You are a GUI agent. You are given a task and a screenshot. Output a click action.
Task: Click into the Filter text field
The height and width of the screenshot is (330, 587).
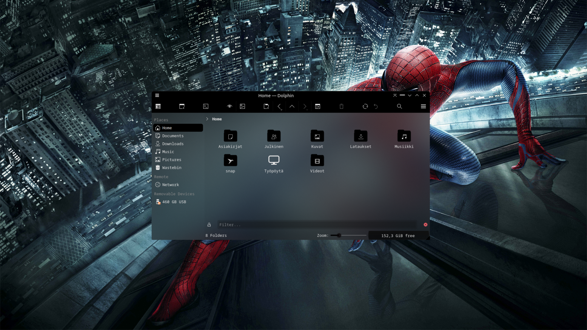(317, 225)
